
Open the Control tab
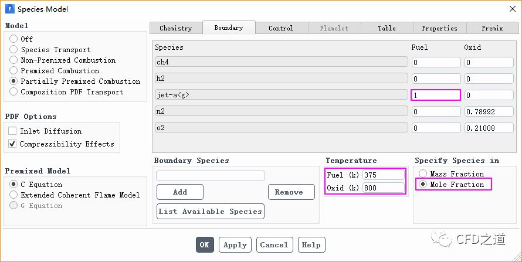(281, 28)
